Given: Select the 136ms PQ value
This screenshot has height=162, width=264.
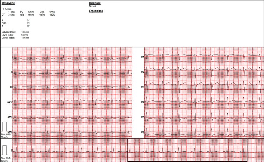Looking at the screenshot, I should (x=31, y=12).
